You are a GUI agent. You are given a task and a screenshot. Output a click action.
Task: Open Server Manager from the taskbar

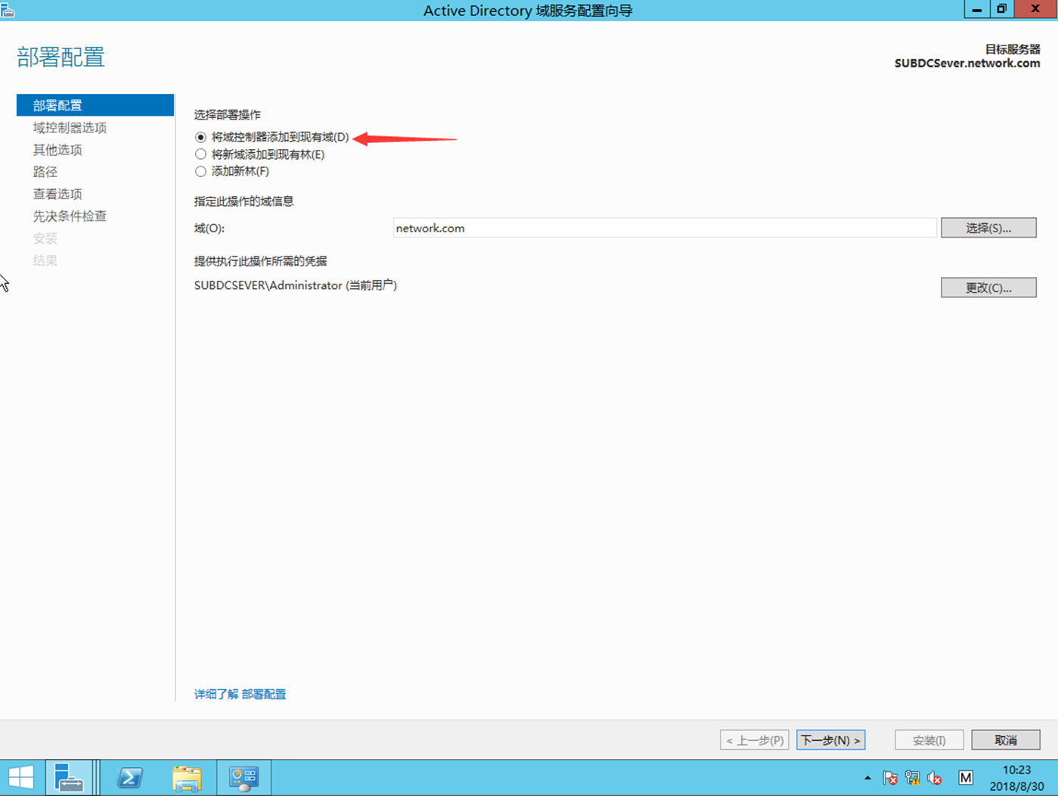(69, 778)
